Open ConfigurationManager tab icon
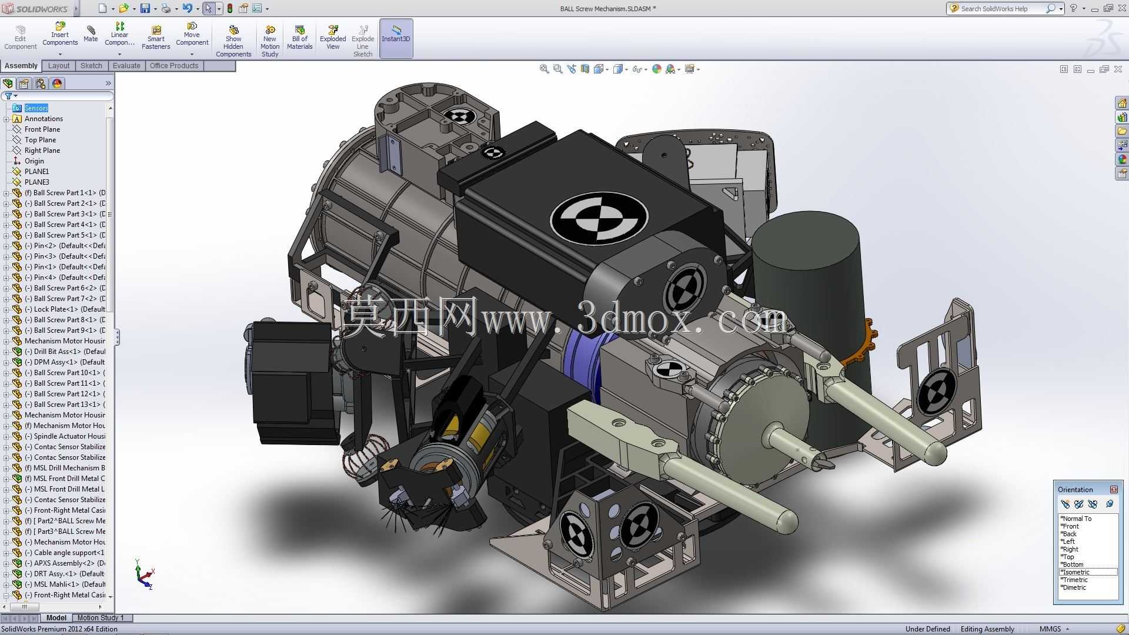This screenshot has height=635, width=1129. pos(41,83)
